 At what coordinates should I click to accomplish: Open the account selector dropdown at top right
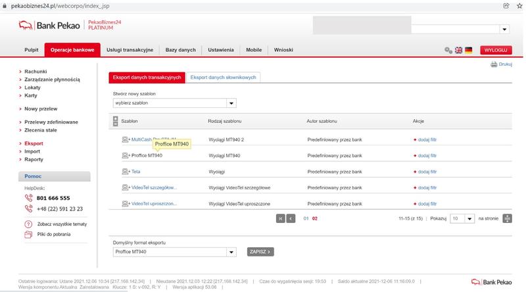point(504,29)
